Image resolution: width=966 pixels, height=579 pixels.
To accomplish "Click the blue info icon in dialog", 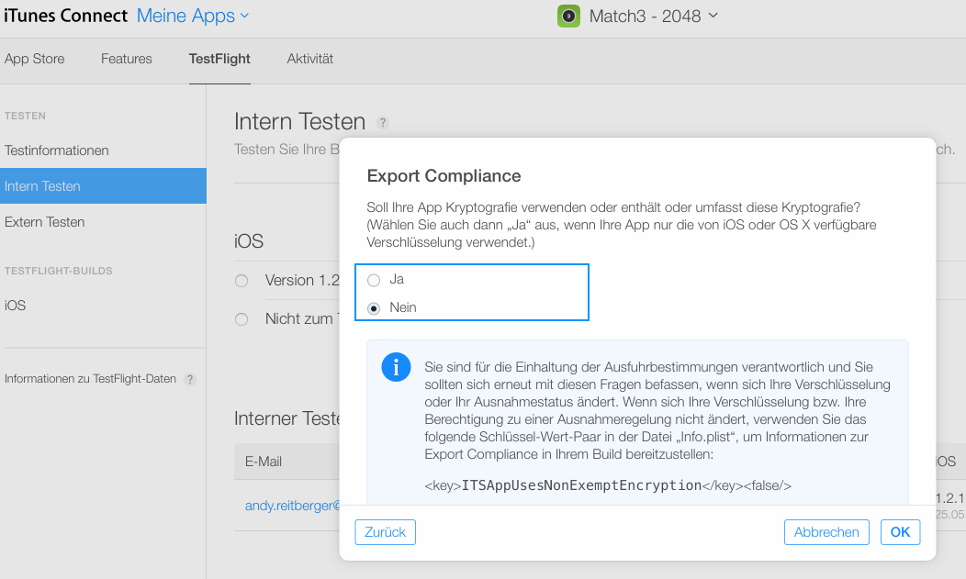I will point(396,368).
